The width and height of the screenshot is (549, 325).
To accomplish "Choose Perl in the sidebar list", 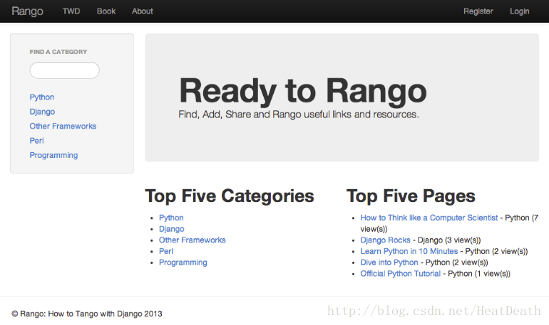I will [36, 141].
